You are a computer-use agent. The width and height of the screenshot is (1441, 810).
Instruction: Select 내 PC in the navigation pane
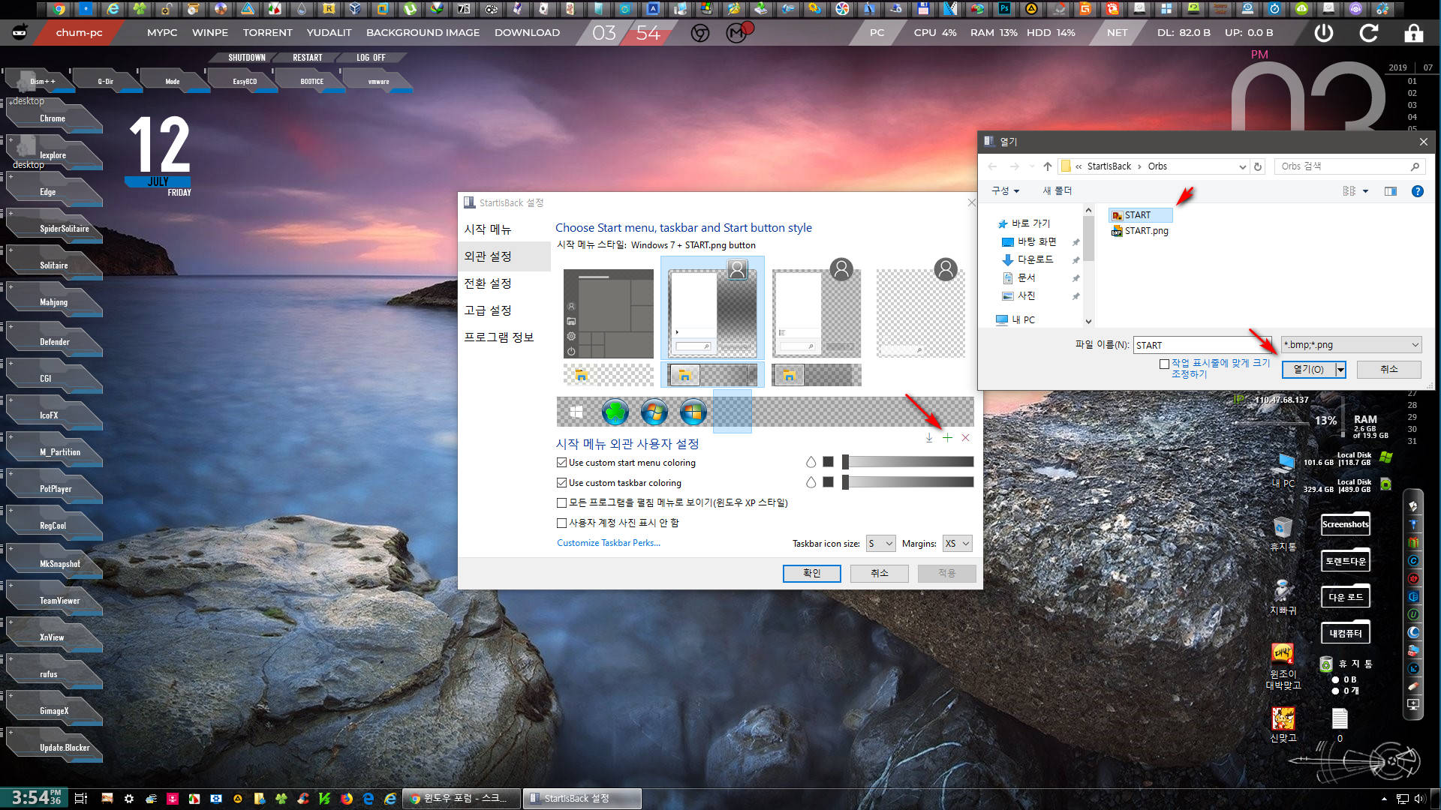click(1015, 319)
